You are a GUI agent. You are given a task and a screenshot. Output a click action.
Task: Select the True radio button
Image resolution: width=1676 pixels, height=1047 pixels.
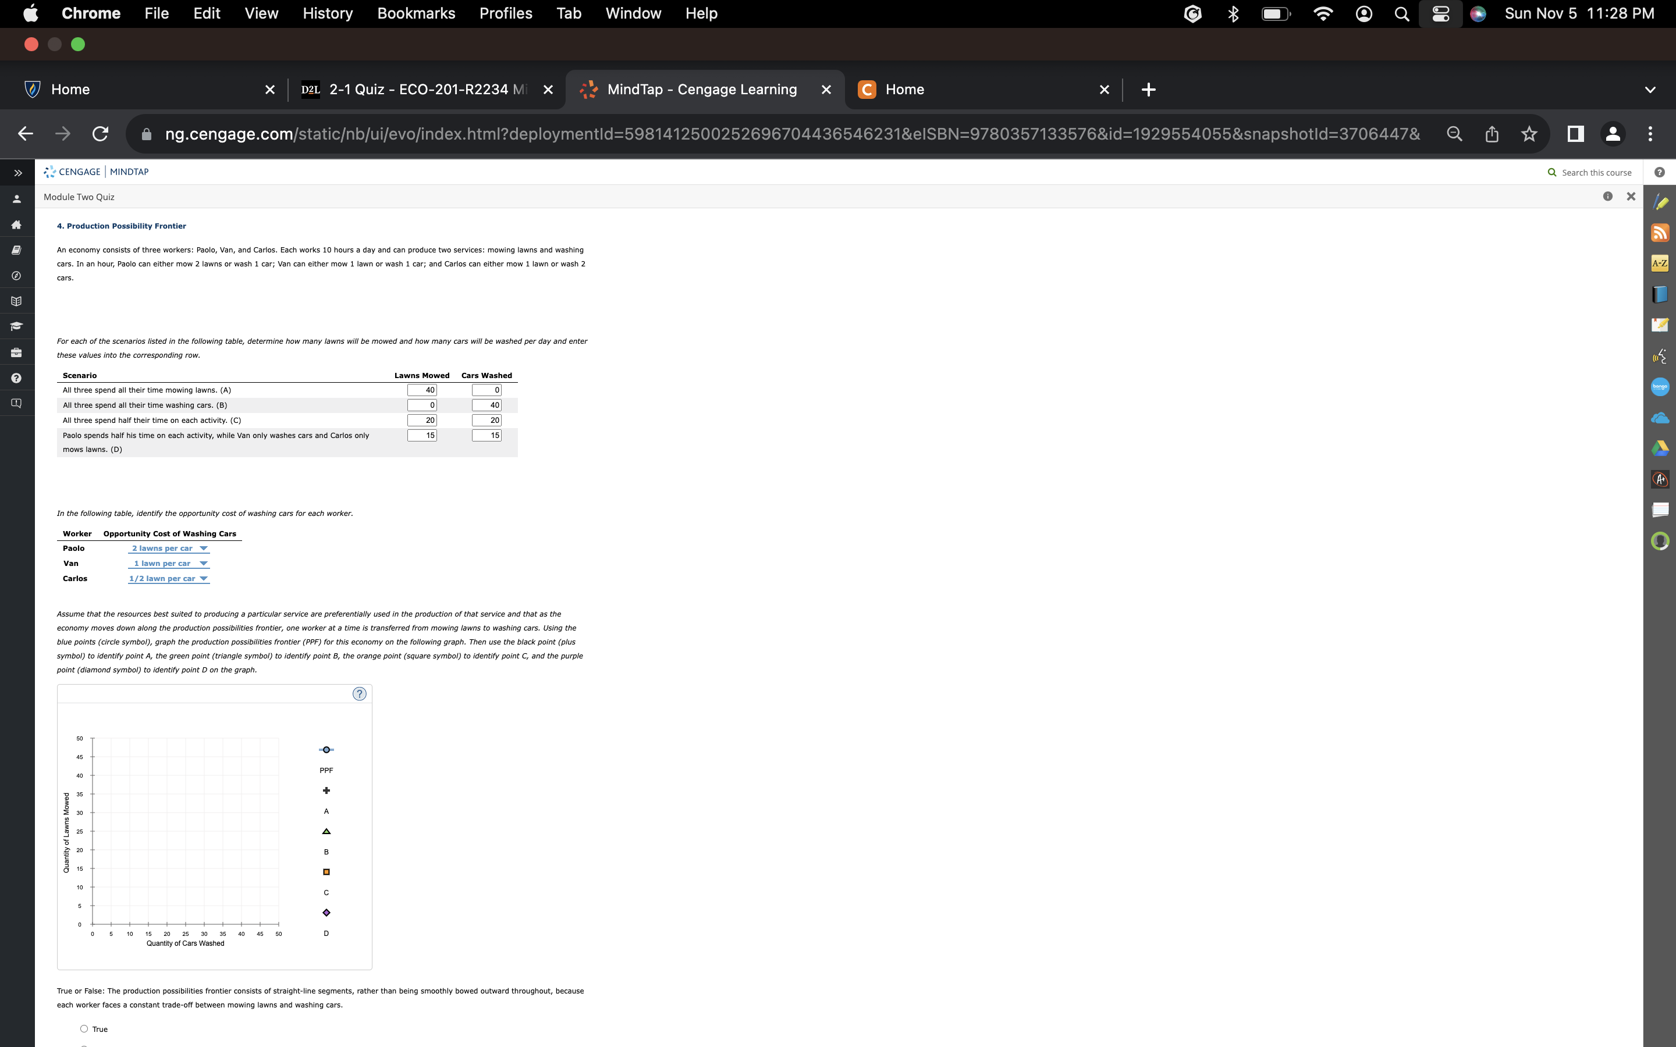[84, 1029]
